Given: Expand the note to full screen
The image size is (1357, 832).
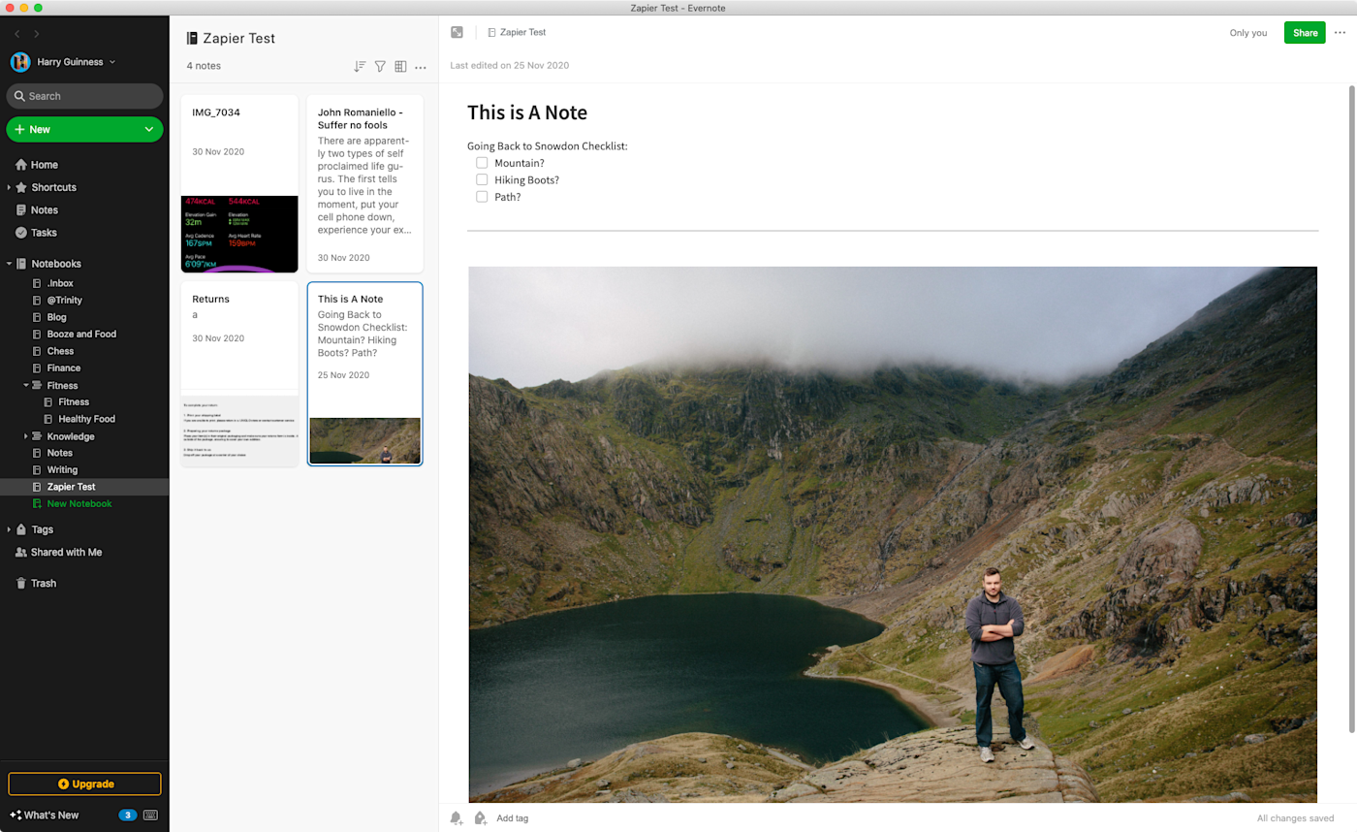Looking at the screenshot, I should coord(458,32).
